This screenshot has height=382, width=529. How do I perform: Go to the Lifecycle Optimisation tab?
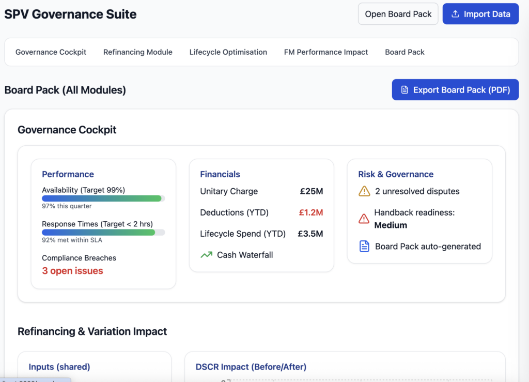coord(228,52)
